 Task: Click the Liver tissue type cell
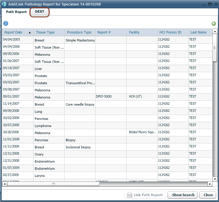click(49, 68)
